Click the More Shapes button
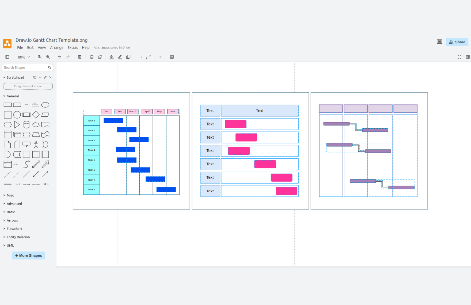Image resolution: width=471 pixels, height=305 pixels. click(28, 256)
